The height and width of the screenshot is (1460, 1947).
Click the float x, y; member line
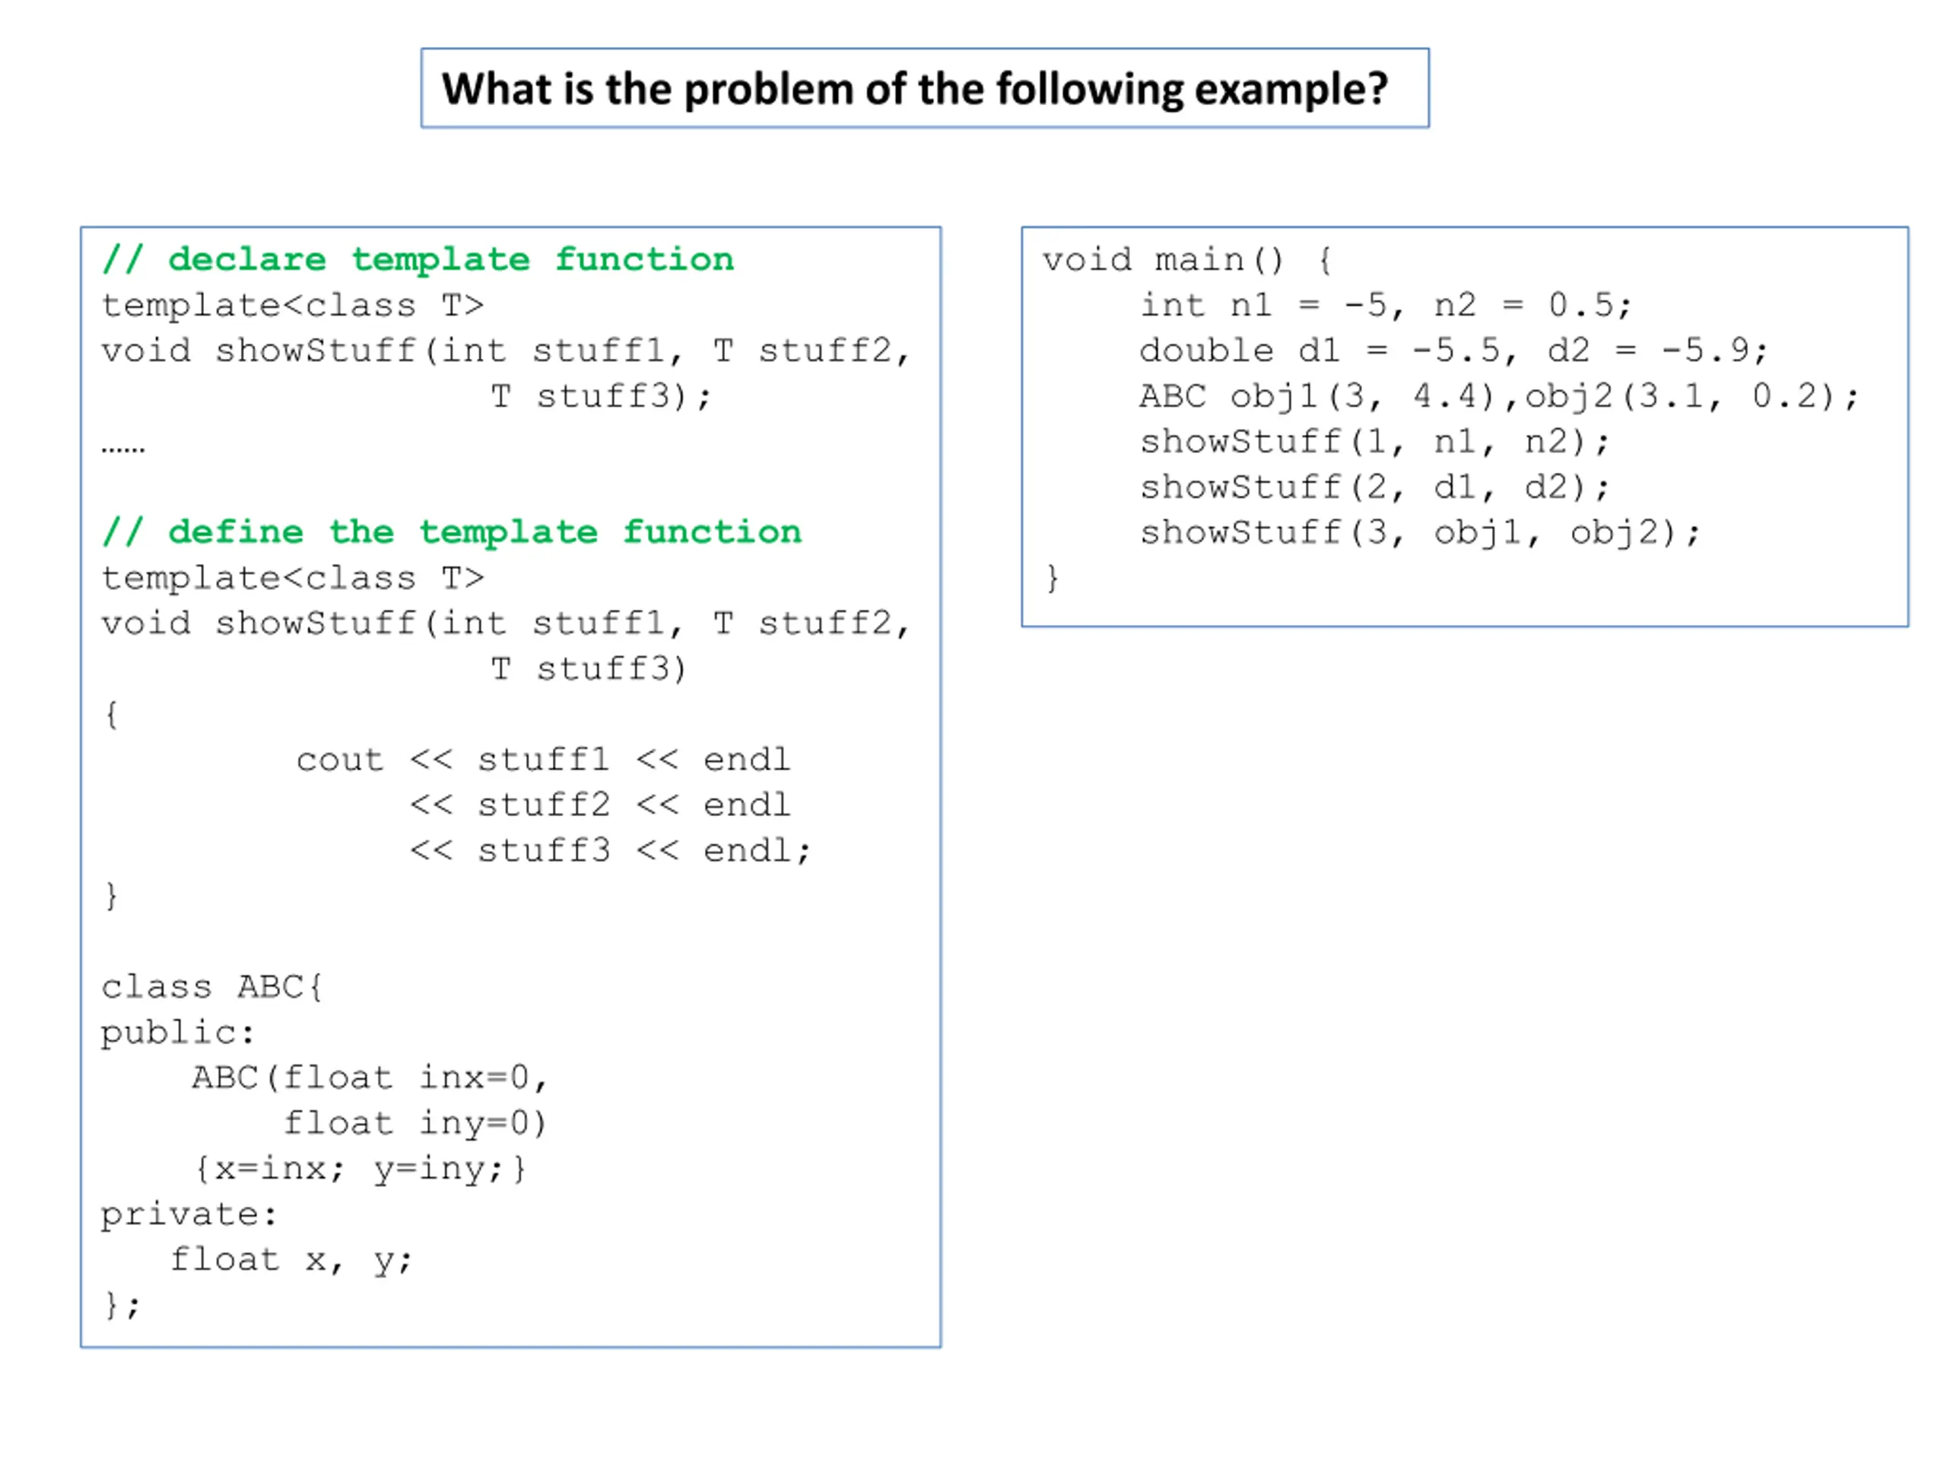pos(291,1260)
